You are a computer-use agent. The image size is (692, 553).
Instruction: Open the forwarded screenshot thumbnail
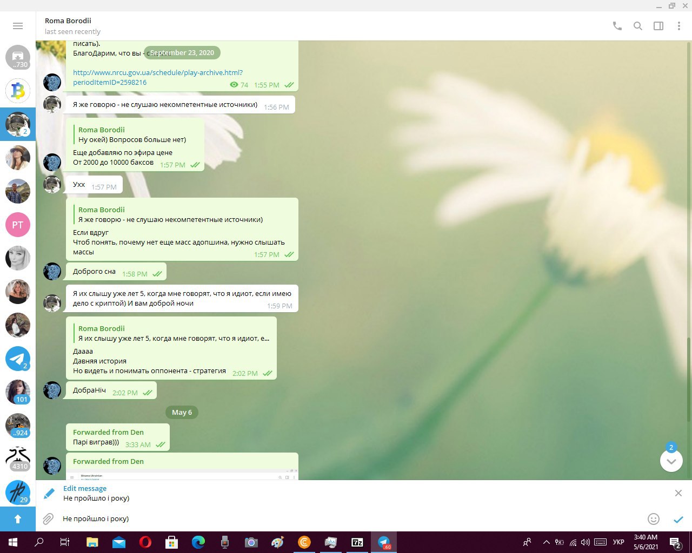(x=182, y=475)
